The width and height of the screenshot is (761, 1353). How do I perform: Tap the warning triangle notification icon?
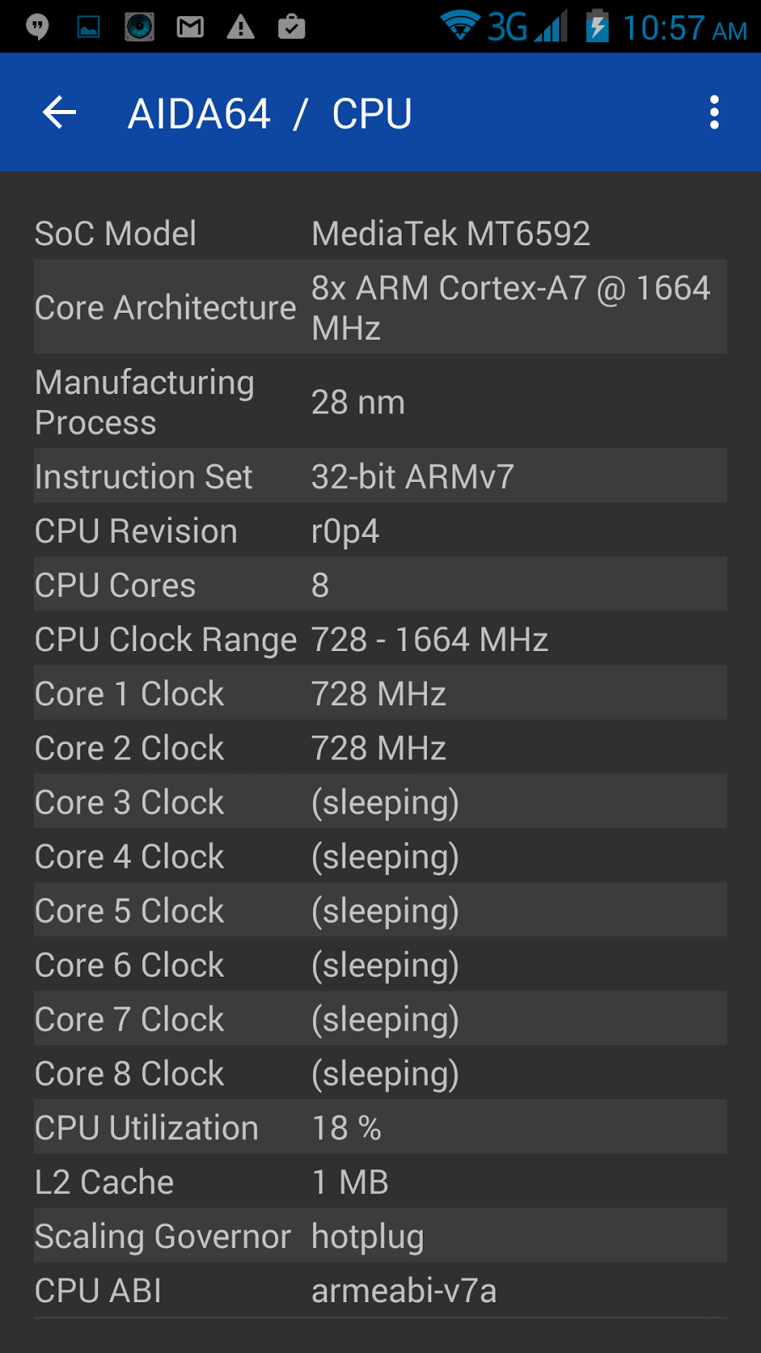point(241,27)
